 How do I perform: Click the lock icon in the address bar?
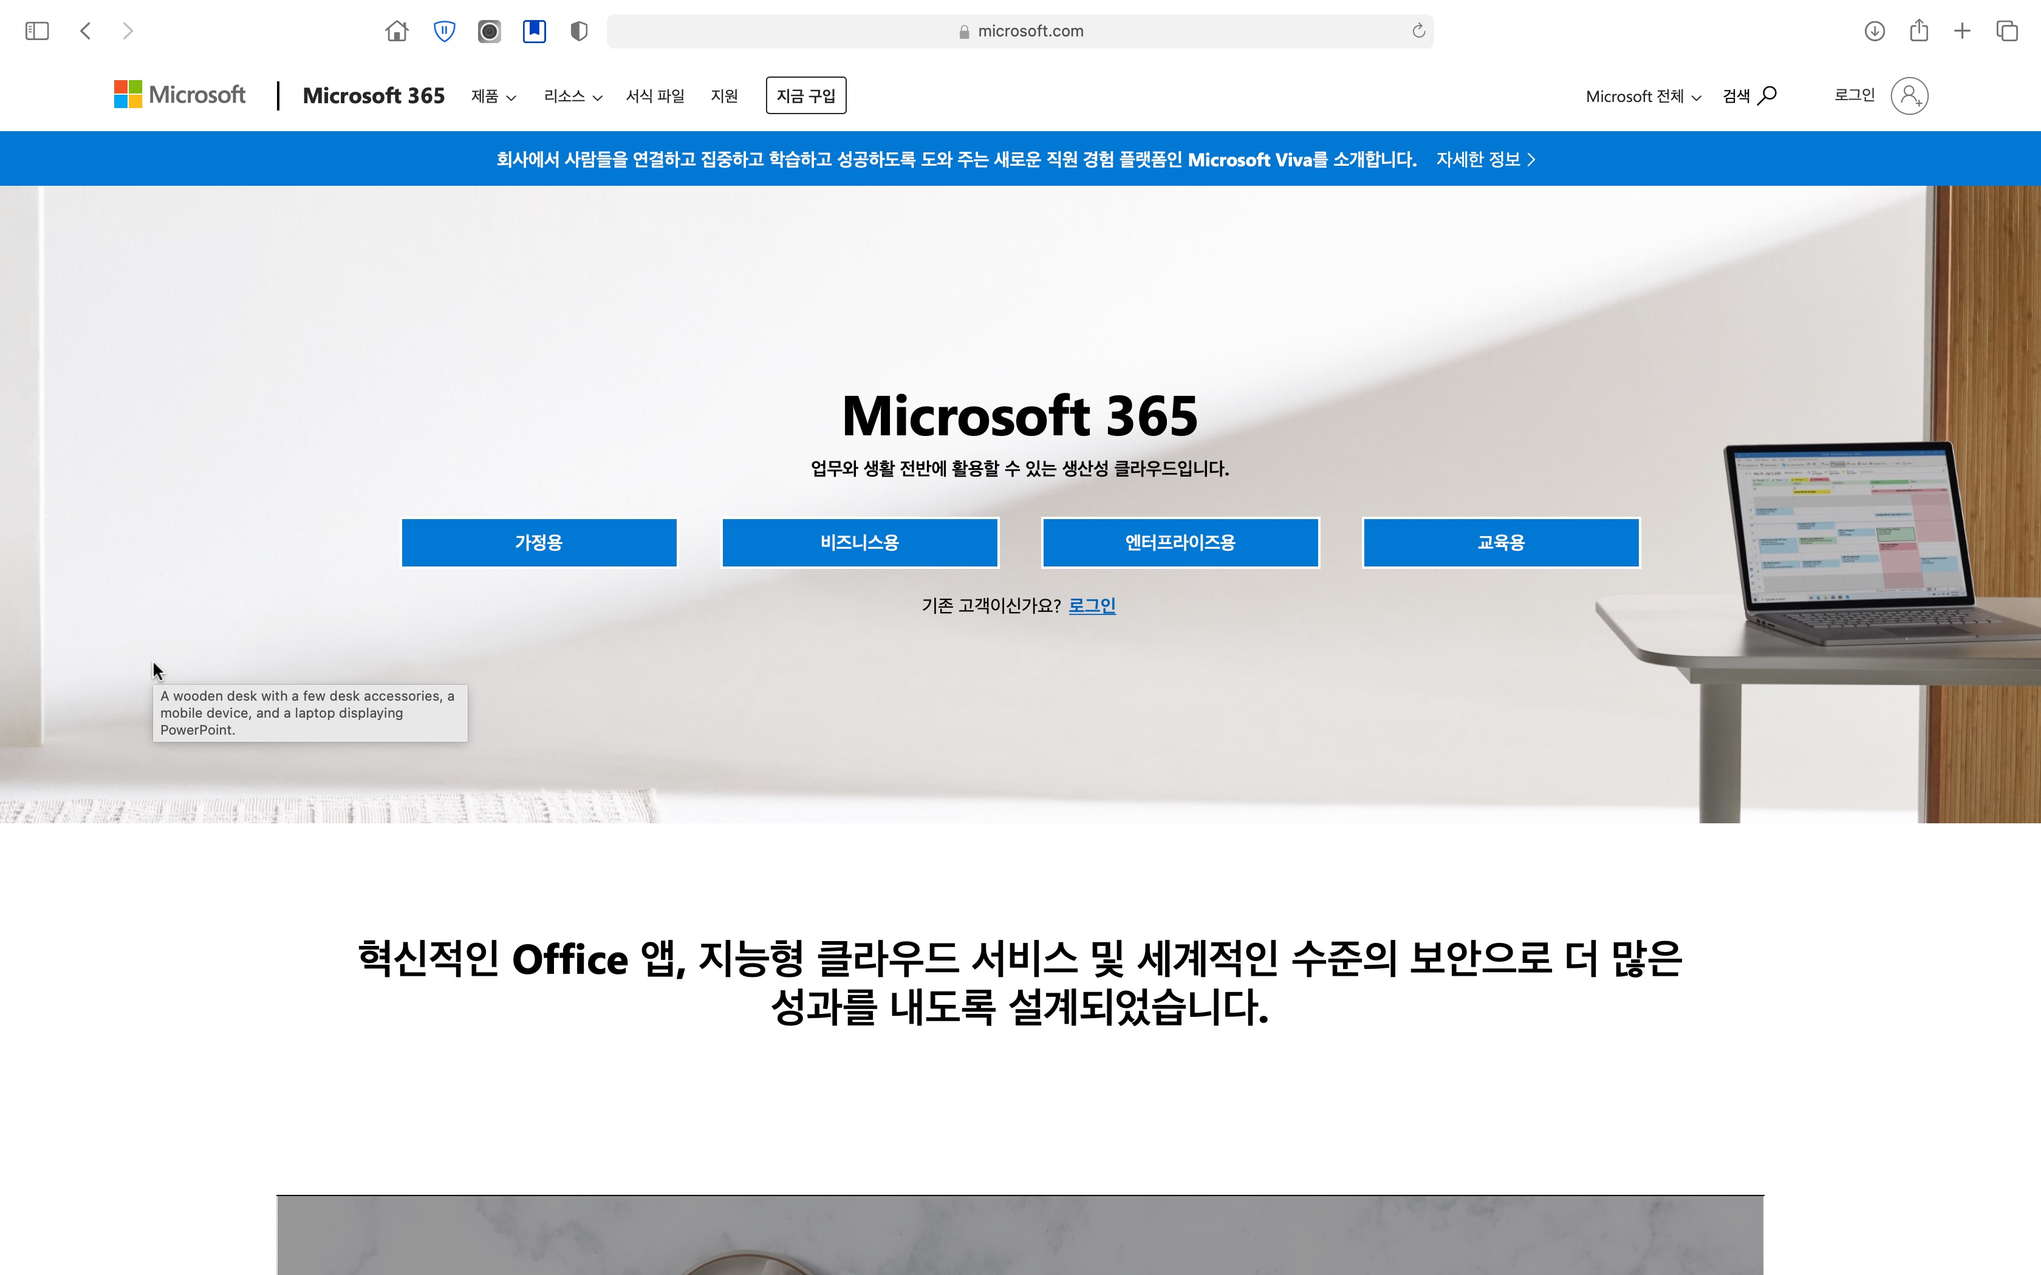pos(964,31)
